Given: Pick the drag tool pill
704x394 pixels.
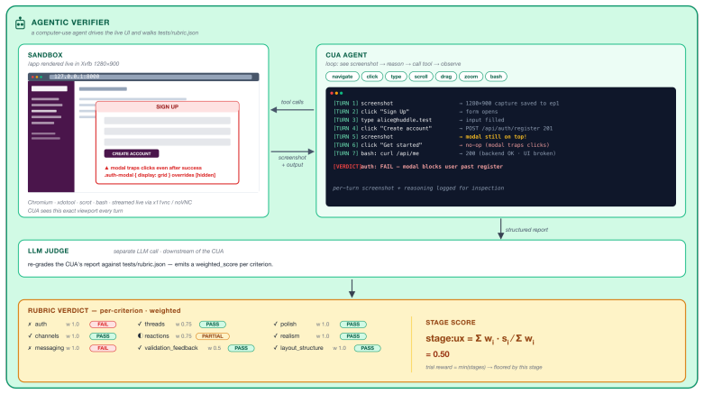Looking at the screenshot, I should click(446, 77).
